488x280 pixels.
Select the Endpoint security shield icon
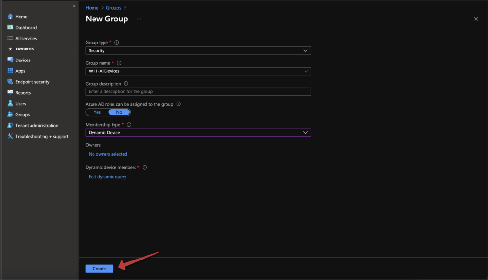coord(10,82)
